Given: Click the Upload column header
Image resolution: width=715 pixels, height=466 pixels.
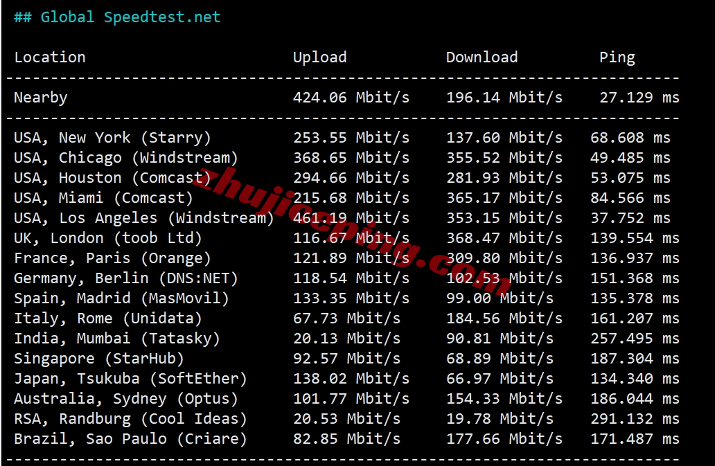Looking at the screenshot, I should pyautogui.click(x=319, y=57).
